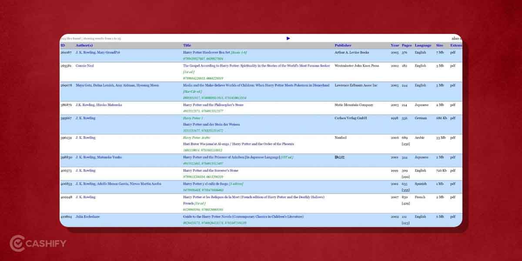Open Media and the Make-Believe Worlds title

coord(255,85)
